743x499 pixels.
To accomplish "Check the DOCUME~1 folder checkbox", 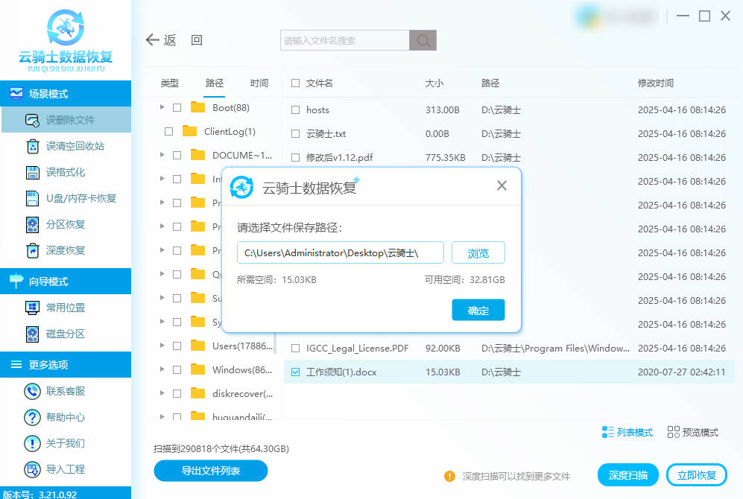I will click(x=177, y=155).
